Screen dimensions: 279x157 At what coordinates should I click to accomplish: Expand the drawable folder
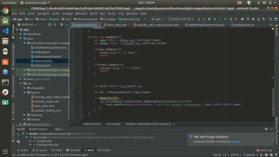coord(24,88)
